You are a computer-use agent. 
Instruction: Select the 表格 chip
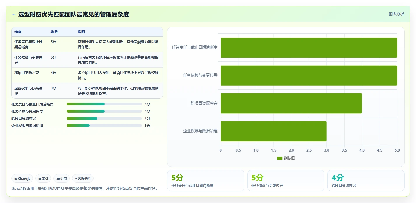[43, 179]
